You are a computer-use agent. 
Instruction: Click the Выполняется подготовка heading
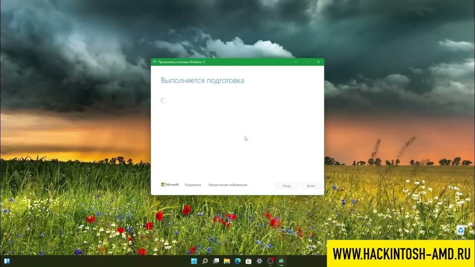point(203,80)
